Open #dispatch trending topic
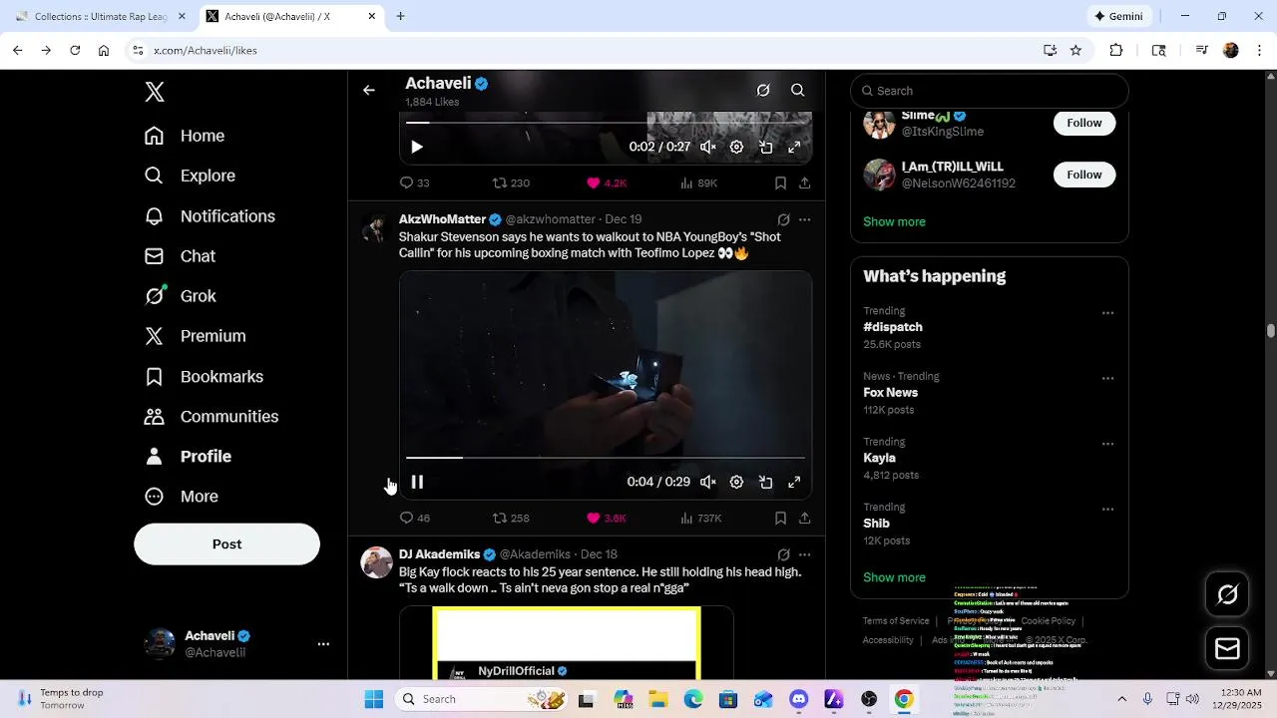The height and width of the screenshot is (718, 1277). pyautogui.click(x=893, y=327)
